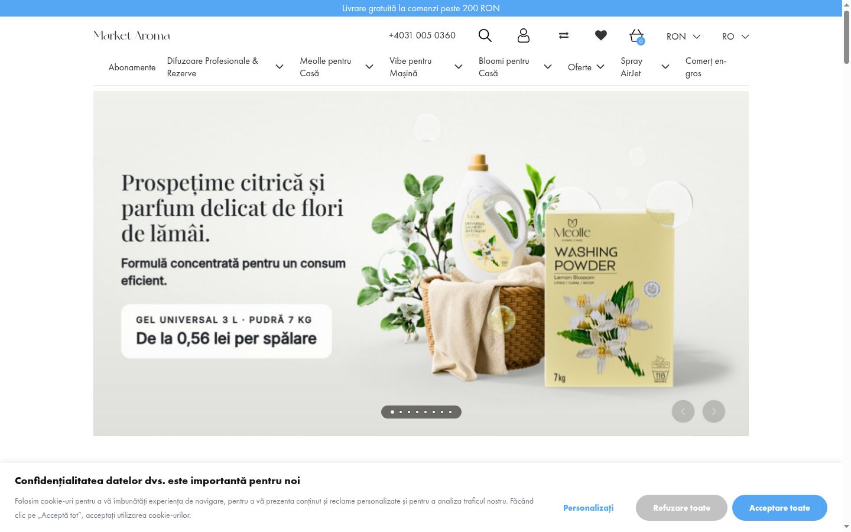This screenshot has width=851, height=532.
Task: Open Difuzoare Profesionale & Rezerve menu
Action: [x=213, y=67]
